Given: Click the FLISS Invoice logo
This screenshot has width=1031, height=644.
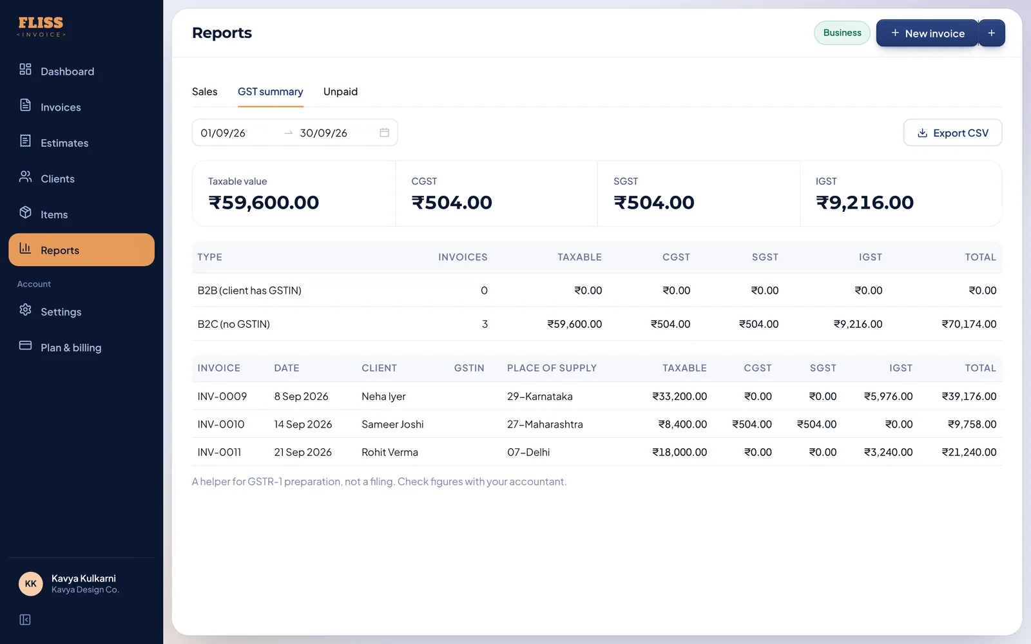Looking at the screenshot, I should [41, 26].
